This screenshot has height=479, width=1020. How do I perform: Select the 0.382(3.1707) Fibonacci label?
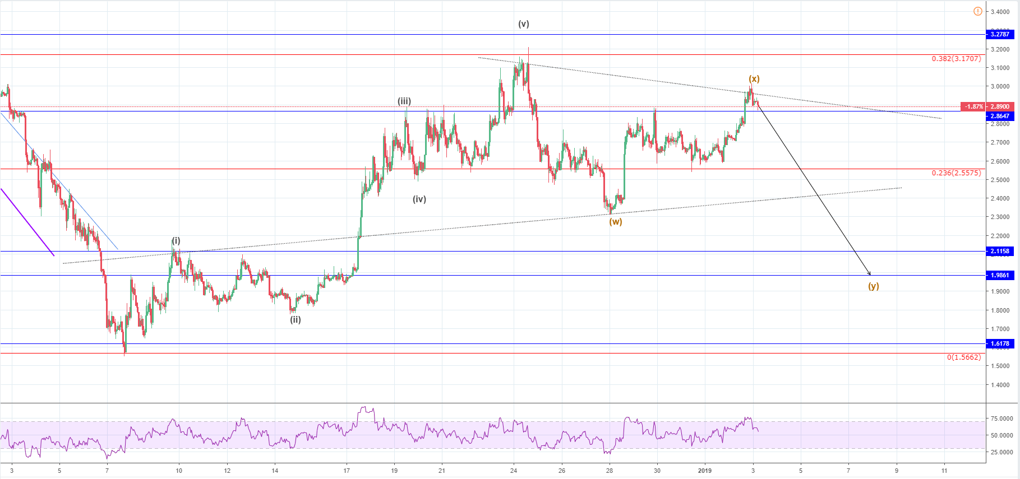pyautogui.click(x=956, y=59)
